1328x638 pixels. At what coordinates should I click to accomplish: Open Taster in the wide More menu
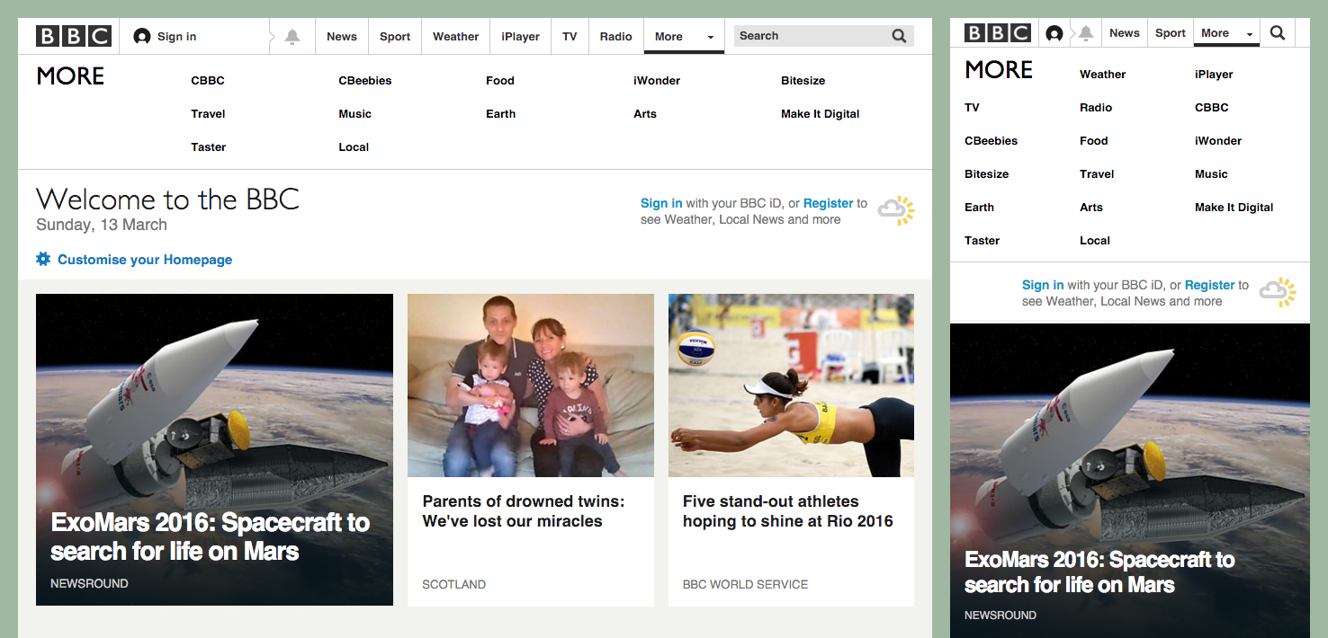pos(209,147)
